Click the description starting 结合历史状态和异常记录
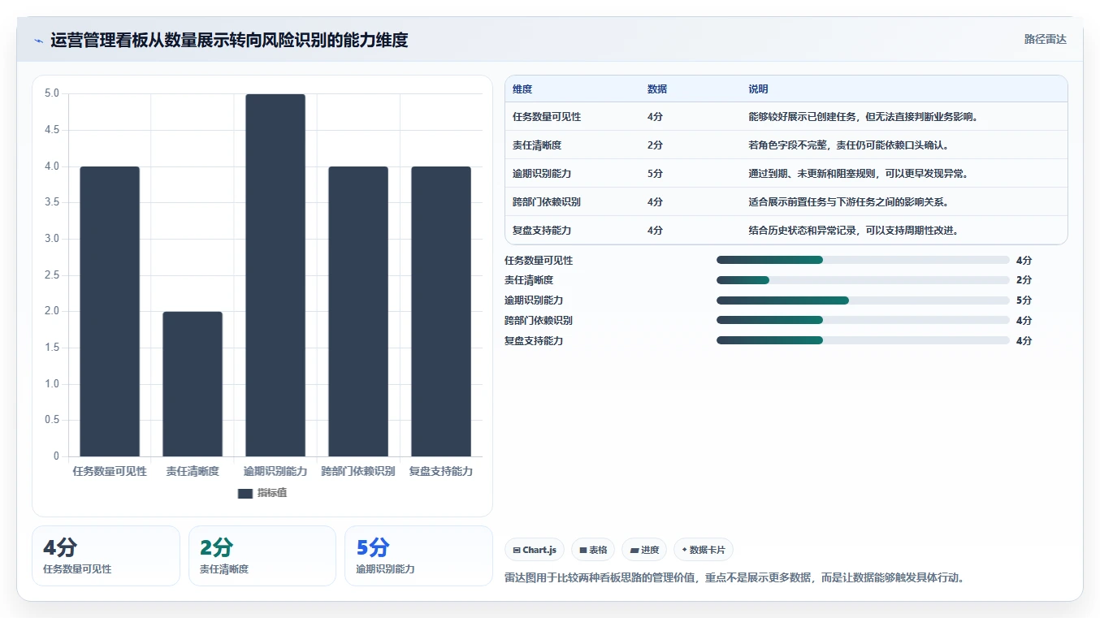This screenshot has height=618, width=1100. pos(854,231)
